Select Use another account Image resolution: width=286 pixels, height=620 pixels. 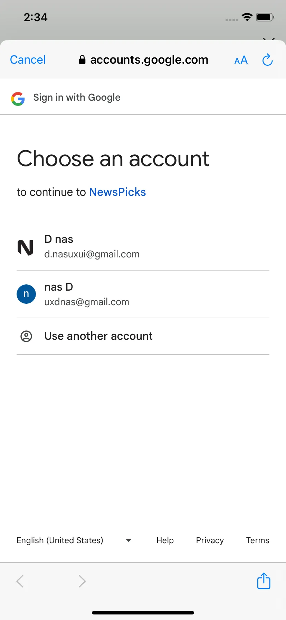(143, 336)
